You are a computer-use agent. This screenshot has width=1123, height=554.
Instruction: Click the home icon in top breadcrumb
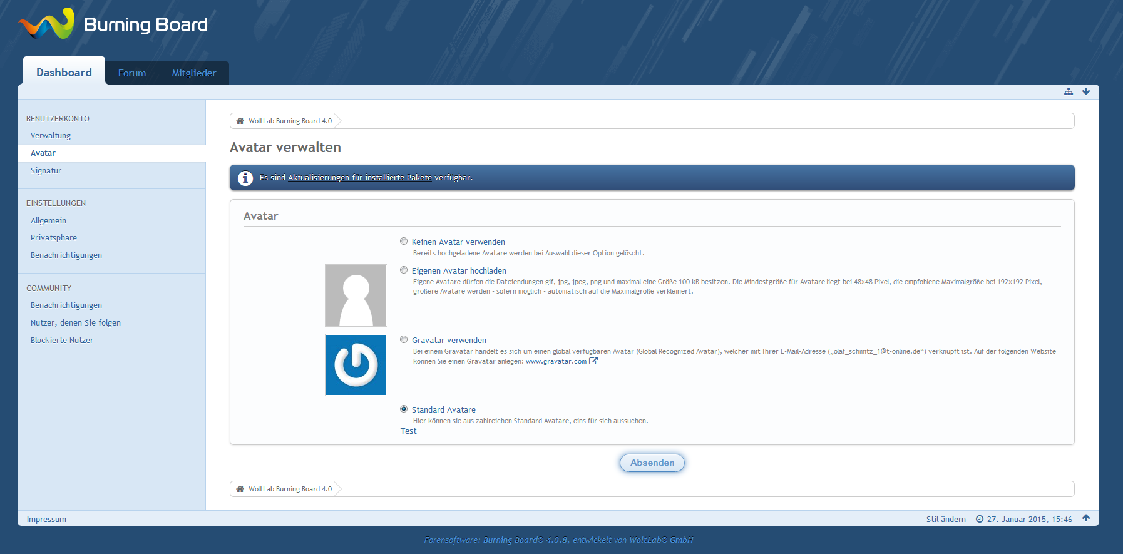pyautogui.click(x=240, y=121)
